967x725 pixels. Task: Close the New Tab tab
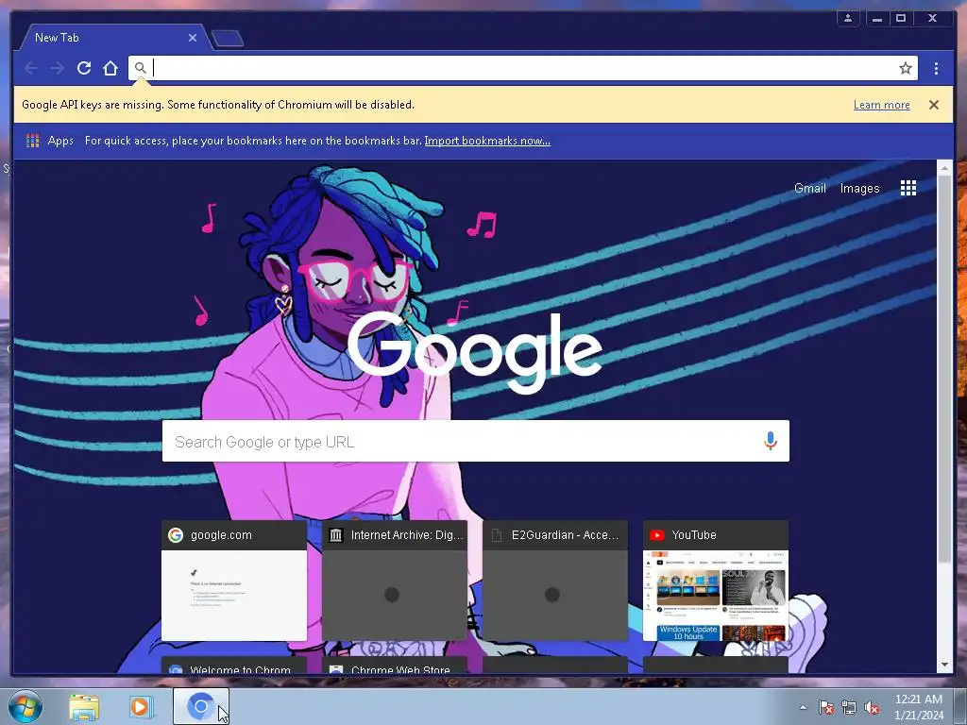(x=193, y=38)
